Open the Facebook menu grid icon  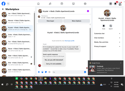click(110, 4)
